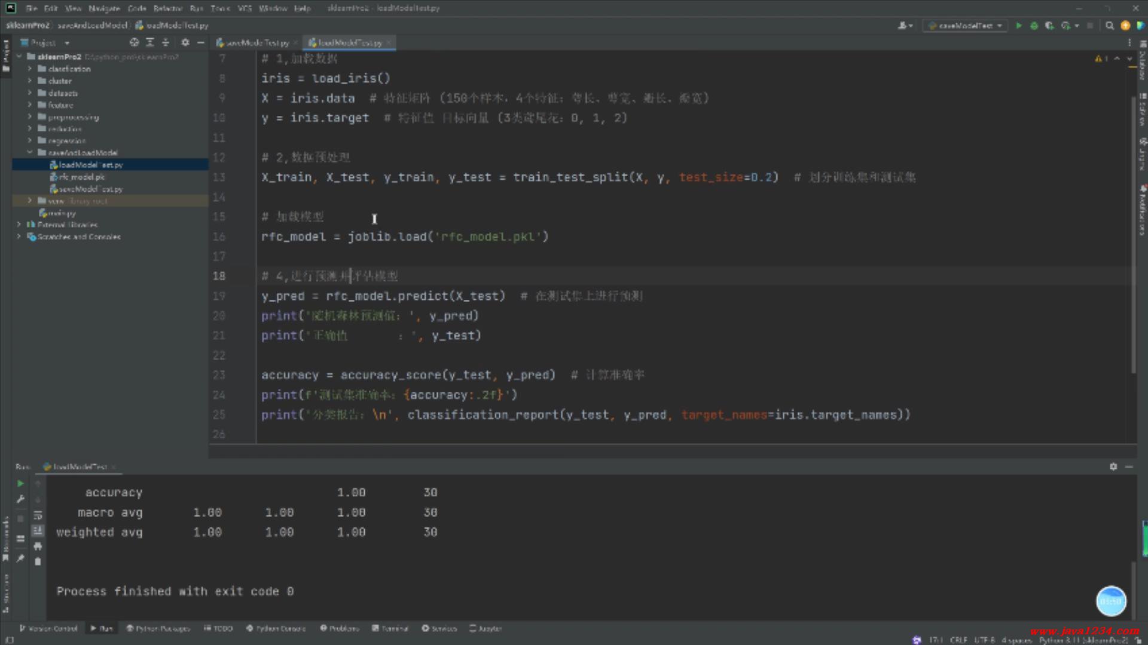Click the Debug bug icon
The width and height of the screenshot is (1148, 645).
(1034, 26)
